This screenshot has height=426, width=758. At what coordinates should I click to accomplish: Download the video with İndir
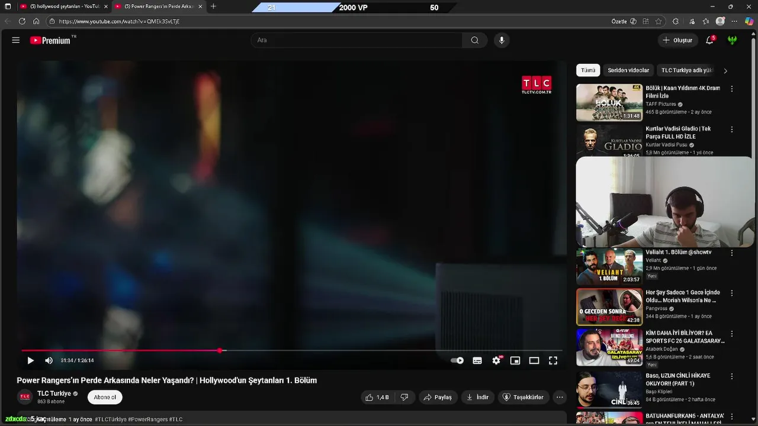click(477, 398)
